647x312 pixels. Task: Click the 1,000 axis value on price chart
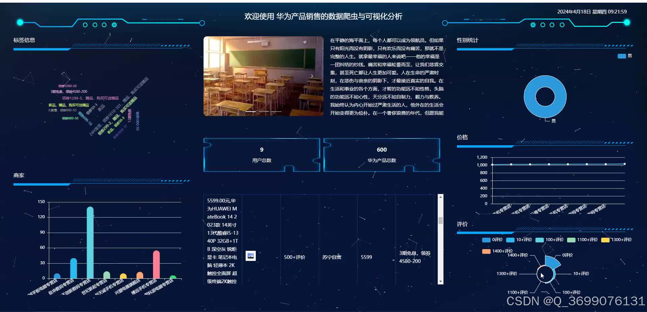[482, 165]
